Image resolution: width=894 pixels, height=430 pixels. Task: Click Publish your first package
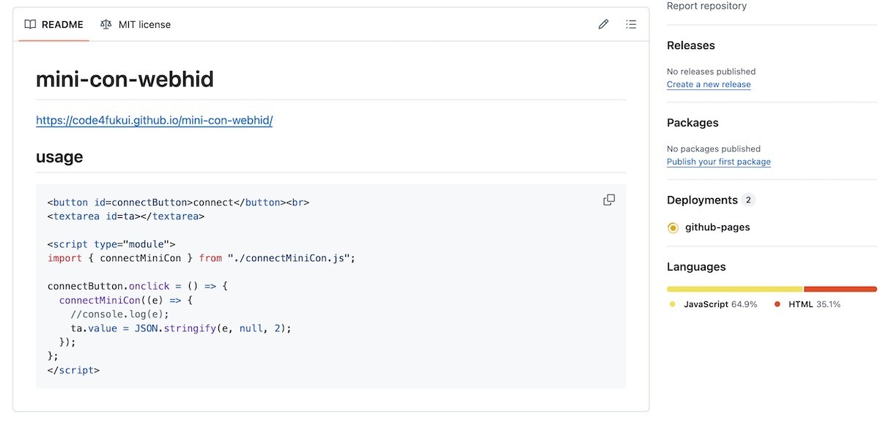point(719,162)
